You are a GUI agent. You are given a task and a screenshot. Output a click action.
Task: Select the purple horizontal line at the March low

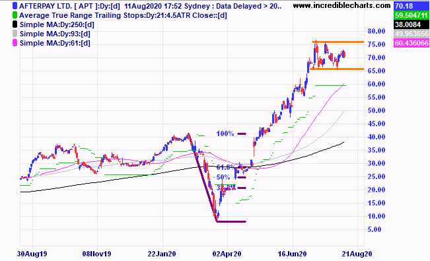pos(231,221)
